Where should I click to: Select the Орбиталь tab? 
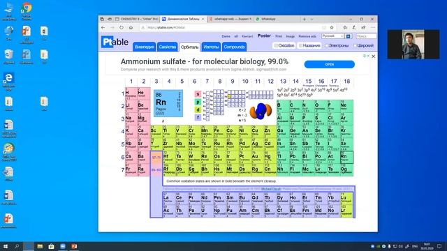[189, 47]
